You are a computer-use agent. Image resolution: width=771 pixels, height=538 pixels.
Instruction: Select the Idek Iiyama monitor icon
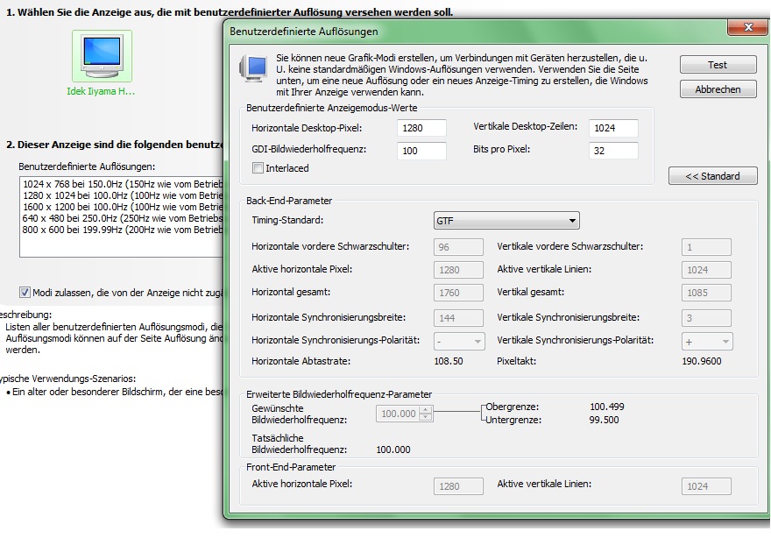(x=102, y=56)
